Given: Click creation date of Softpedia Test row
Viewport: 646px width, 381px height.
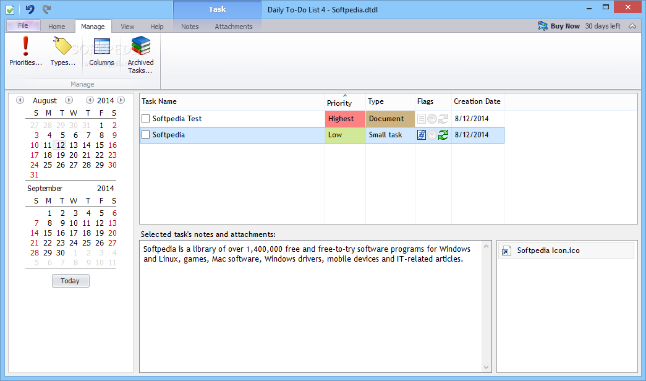Looking at the screenshot, I should 472,119.
